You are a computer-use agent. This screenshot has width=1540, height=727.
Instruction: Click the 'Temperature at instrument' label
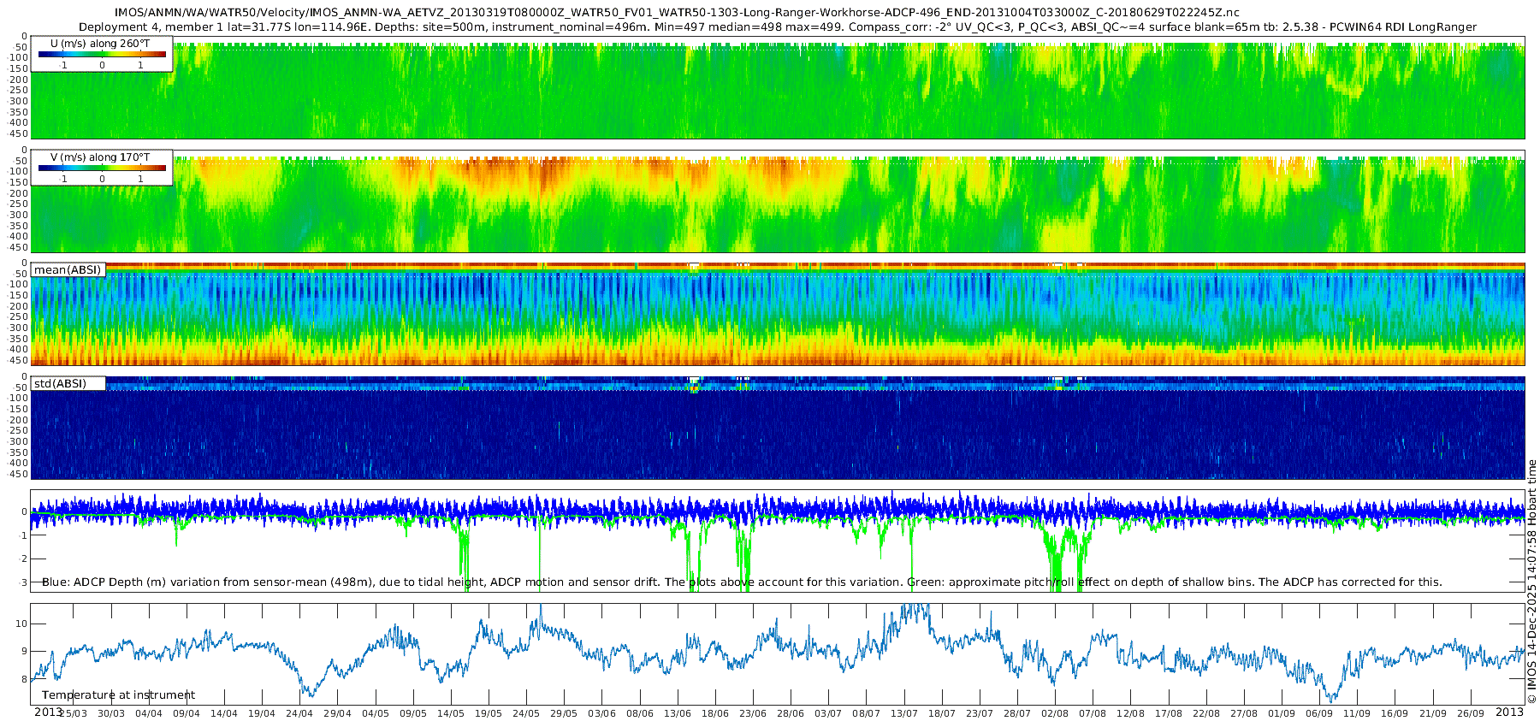[118, 695]
